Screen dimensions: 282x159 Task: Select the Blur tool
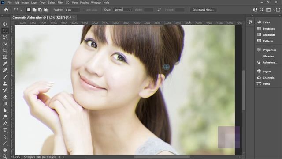[x=5, y=110]
